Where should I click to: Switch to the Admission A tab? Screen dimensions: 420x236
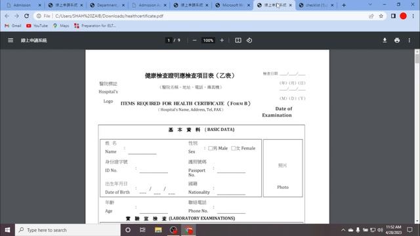149,5
